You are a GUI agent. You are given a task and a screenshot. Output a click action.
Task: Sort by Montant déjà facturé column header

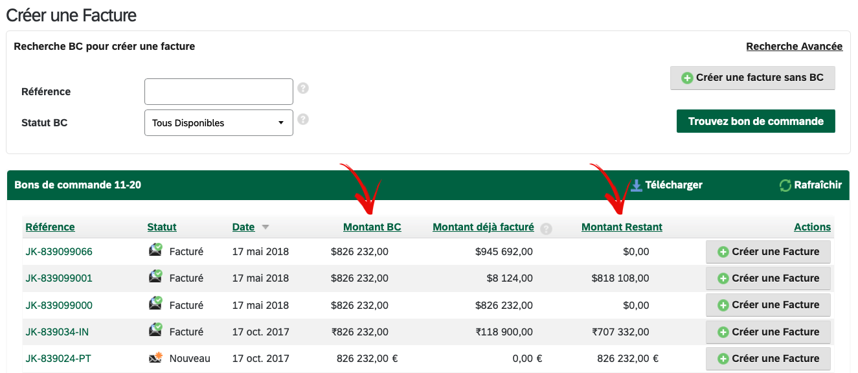(483, 227)
